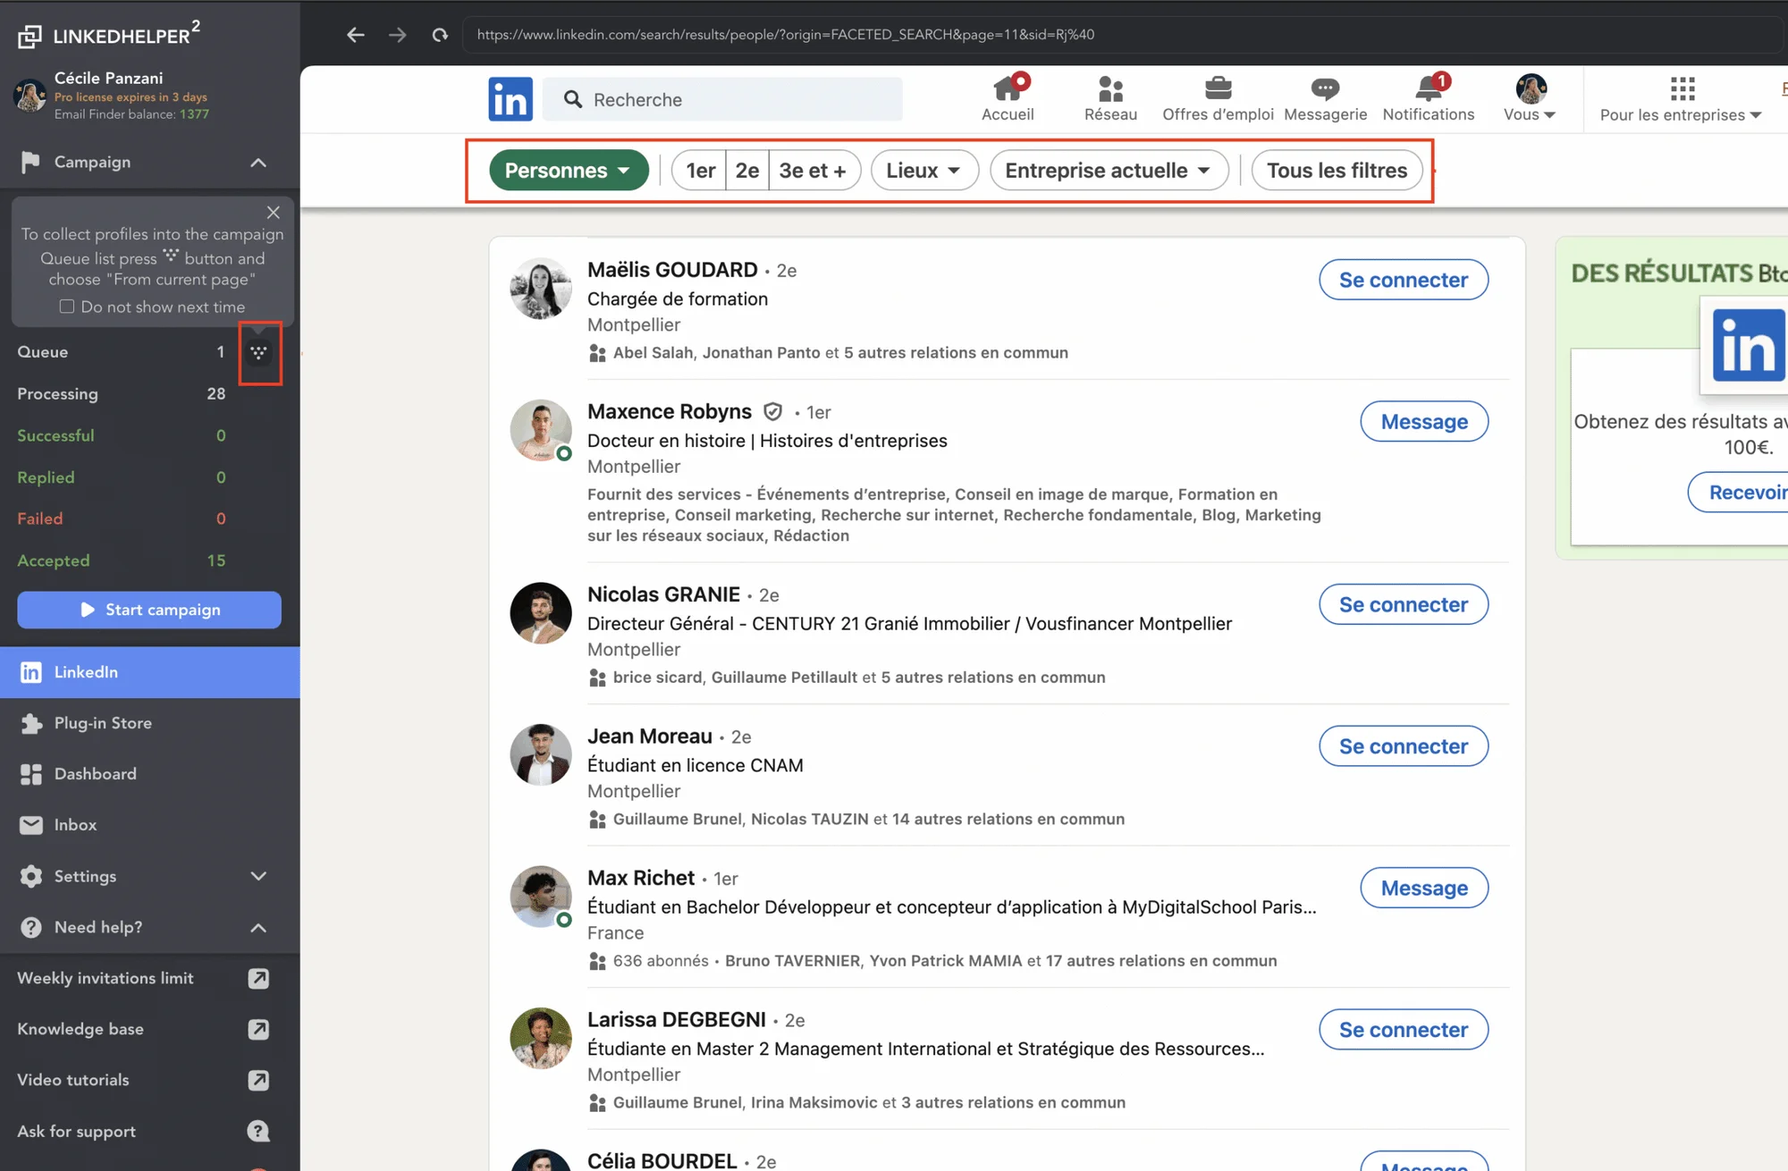
Task: Open Maxence Robyns profile name link
Action: point(670,411)
